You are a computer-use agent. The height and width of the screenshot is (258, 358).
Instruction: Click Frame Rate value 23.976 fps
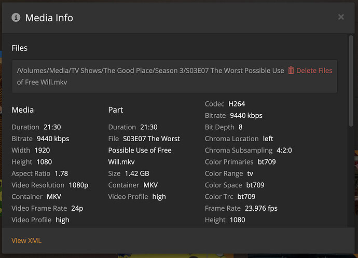[261, 208]
